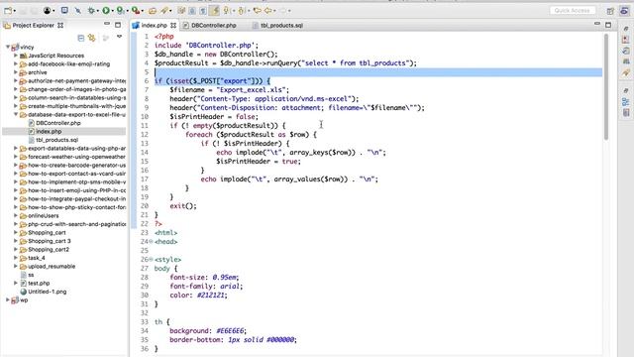Image resolution: width=634 pixels, height=357 pixels.
Task: Close the Project Explorer view tab
Action: point(60,25)
